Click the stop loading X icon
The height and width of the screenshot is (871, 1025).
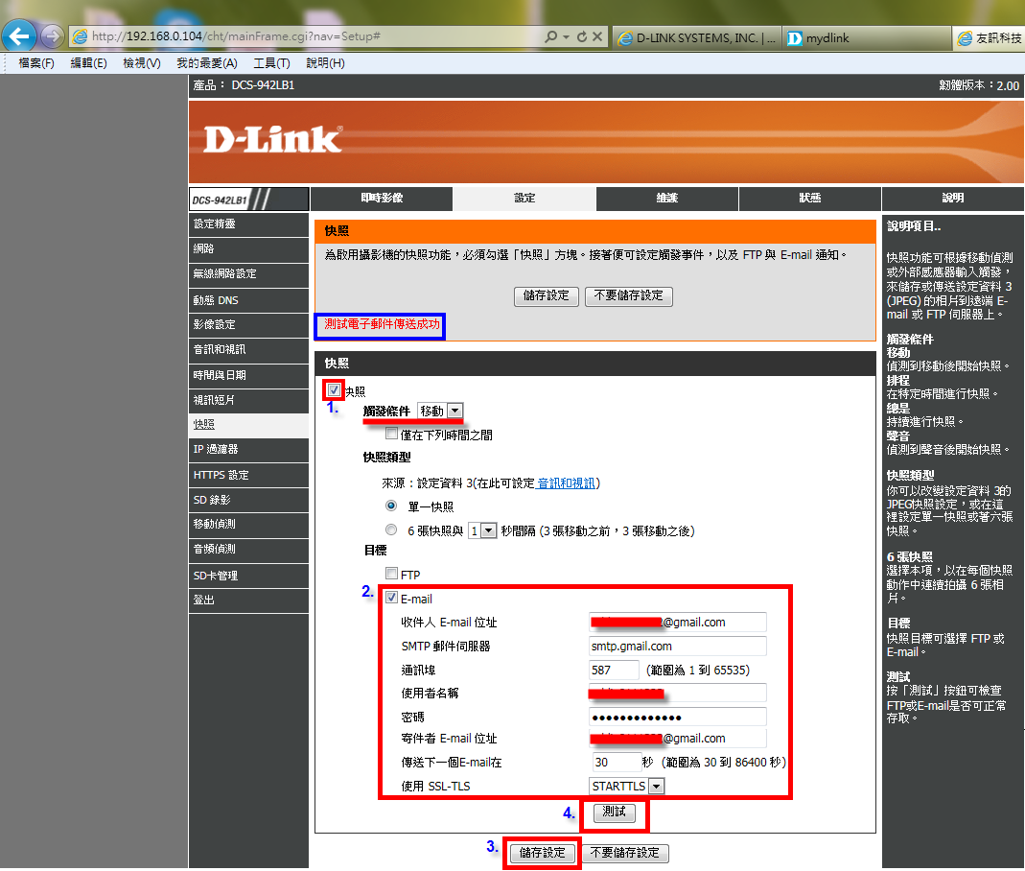(x=597, y=36)
